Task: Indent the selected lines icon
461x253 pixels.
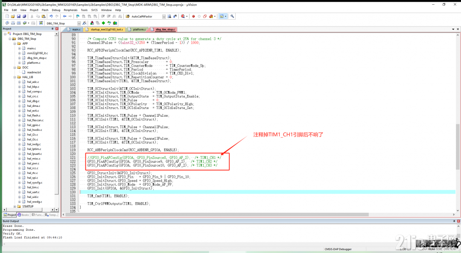Action: (103, 16)
